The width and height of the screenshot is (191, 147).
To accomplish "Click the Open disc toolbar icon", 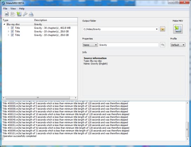I will pos(13,14).
